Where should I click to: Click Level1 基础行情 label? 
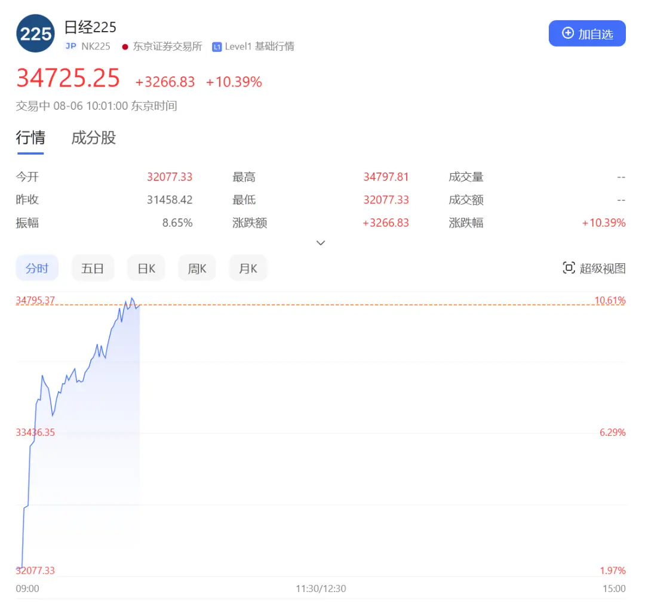click(259, 47)
